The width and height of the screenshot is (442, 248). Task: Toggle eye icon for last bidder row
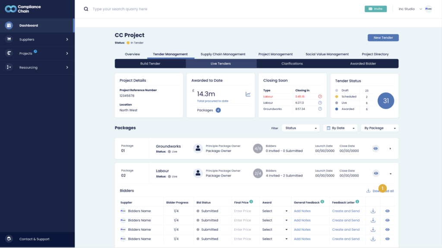click(387, 239)
